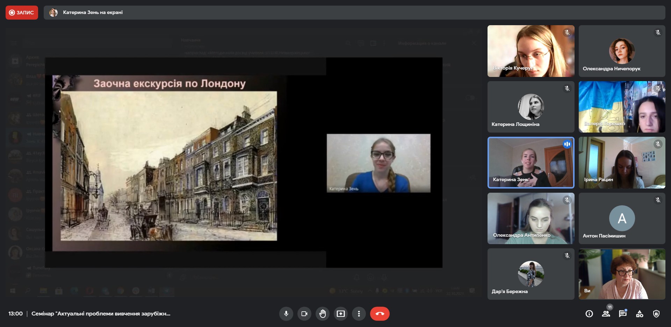This screenshot has height=327, width=671.
Task: Click the muted mic icon on Дар'я Бережна
Action: click(x=567, y=256)
